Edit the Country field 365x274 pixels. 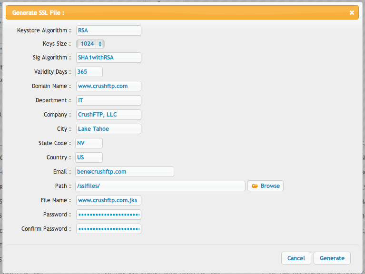[89, 157]
